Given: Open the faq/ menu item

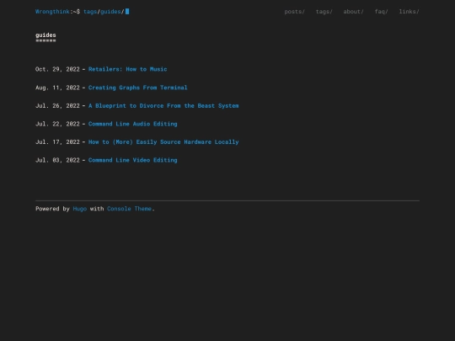Looking at the screenshot, I should click(x=382, y=12).
